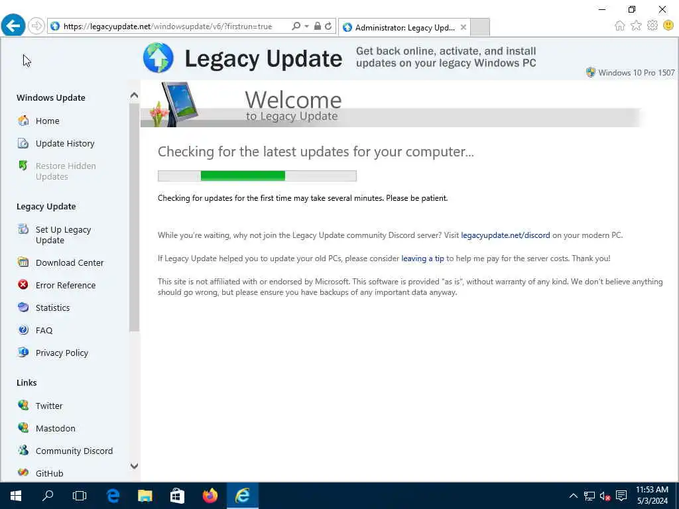Click the taskbar Search icon
Image resolution: width=679 pixels, height=509 pixels.
click(x=48, y=496)
